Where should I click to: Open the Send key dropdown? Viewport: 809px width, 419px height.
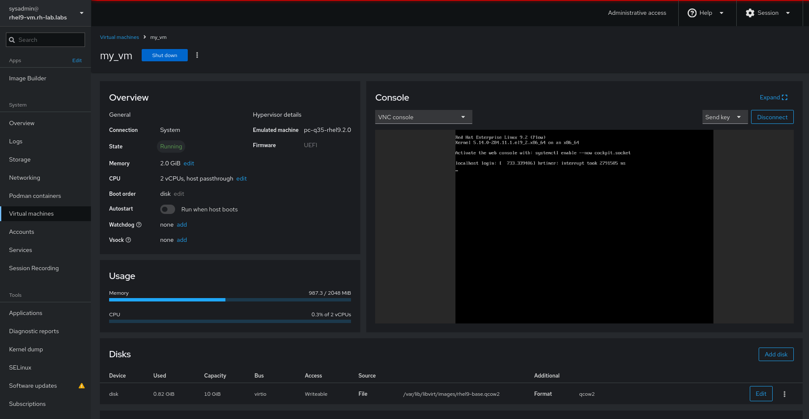[724, 117]
